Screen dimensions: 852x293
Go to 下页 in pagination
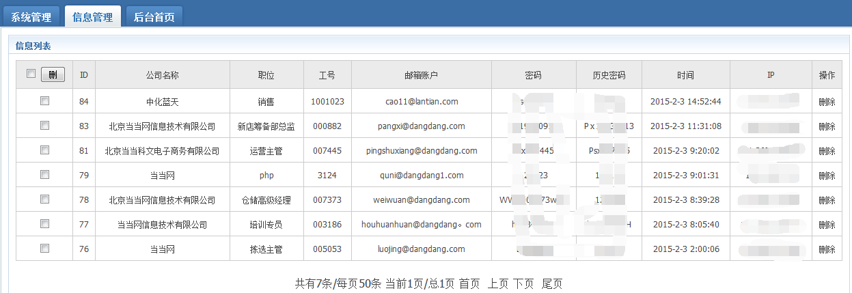pos(523,283)
